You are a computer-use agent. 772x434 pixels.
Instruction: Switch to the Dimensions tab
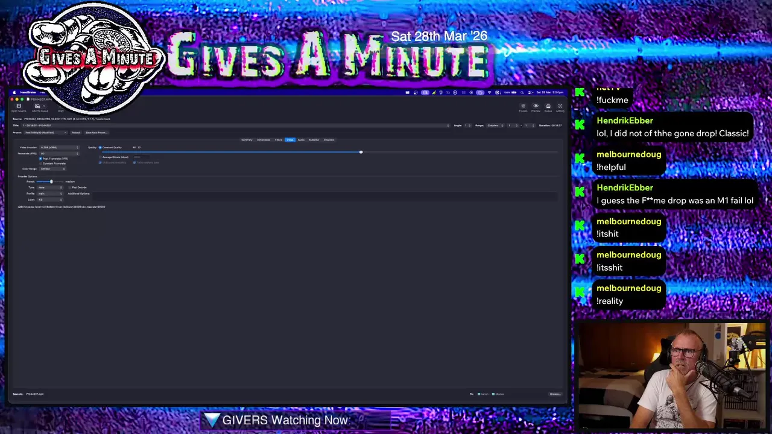264,140
